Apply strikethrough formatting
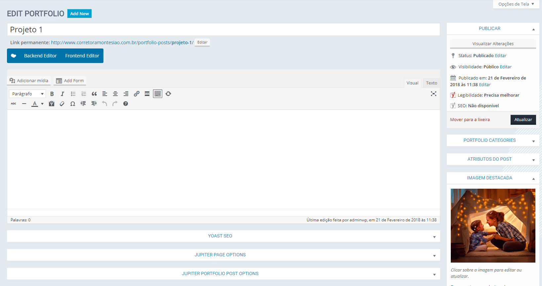Screen dimensions: 542x286 pos(14,104)
